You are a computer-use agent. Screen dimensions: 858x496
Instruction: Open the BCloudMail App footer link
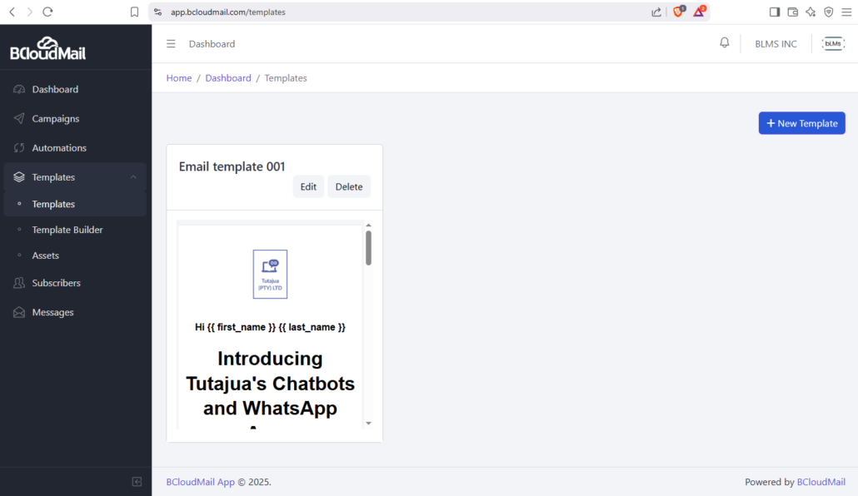[200, 482]
